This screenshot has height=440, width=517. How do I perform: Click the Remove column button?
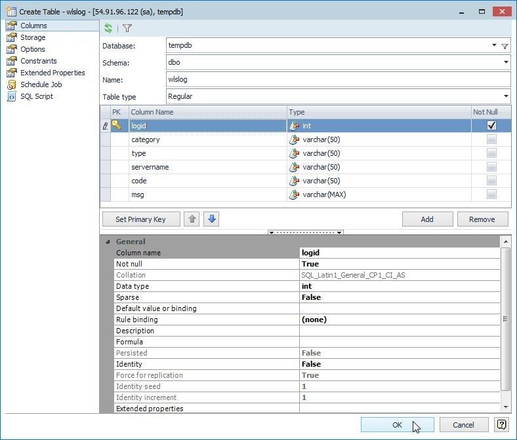coord(482,219)
